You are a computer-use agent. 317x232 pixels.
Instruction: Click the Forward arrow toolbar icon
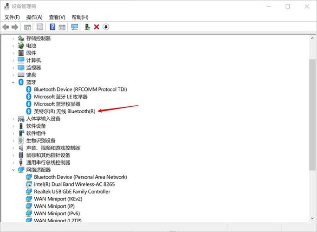15,27
